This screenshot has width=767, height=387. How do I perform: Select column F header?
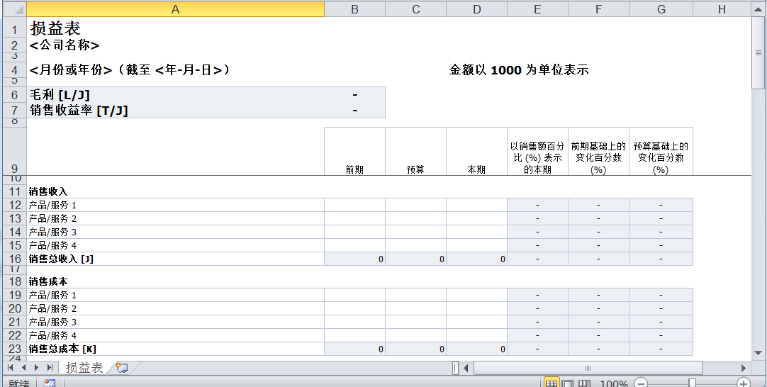pos(599,9)
